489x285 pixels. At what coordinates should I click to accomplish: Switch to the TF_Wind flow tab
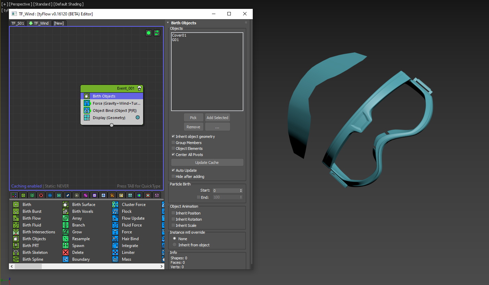tap(39, 23)
